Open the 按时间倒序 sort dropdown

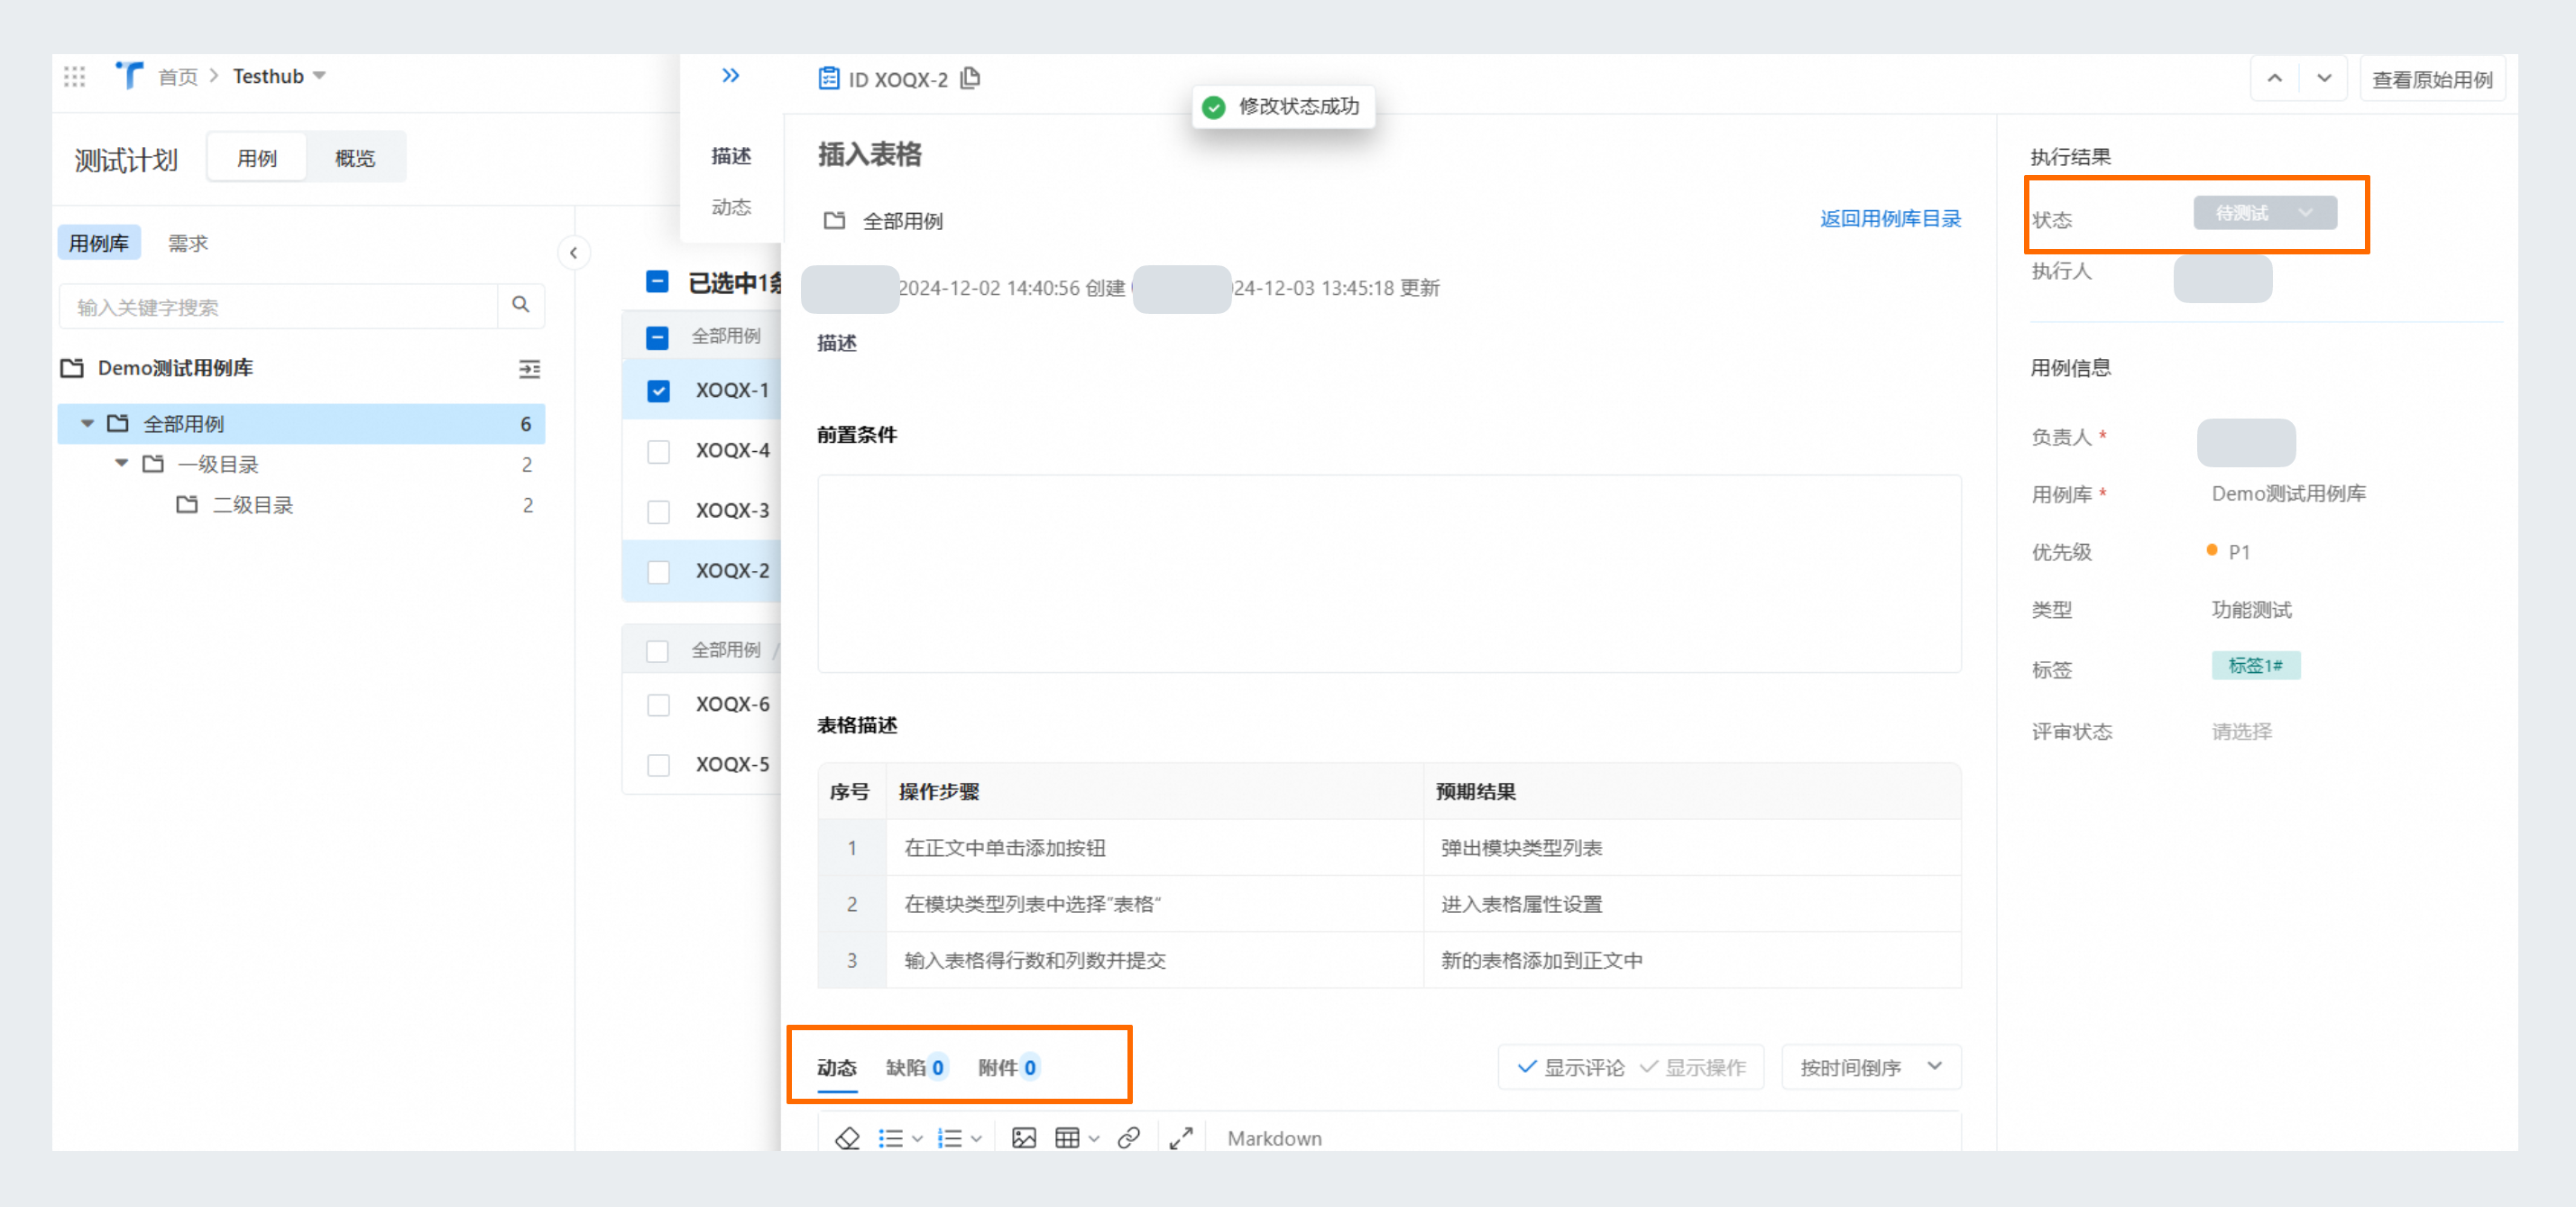[x=1870, y=1067]
